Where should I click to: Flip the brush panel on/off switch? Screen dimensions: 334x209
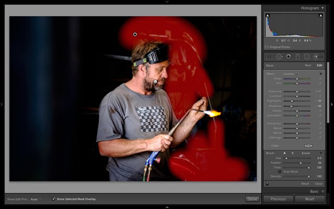(x=267, y=184)
